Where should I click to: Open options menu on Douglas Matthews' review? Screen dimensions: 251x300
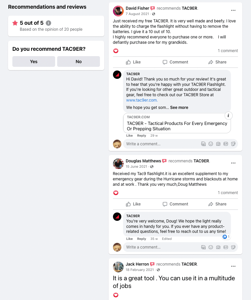point(233,163)
